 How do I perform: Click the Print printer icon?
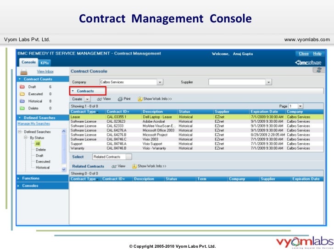tap(120, 99)
